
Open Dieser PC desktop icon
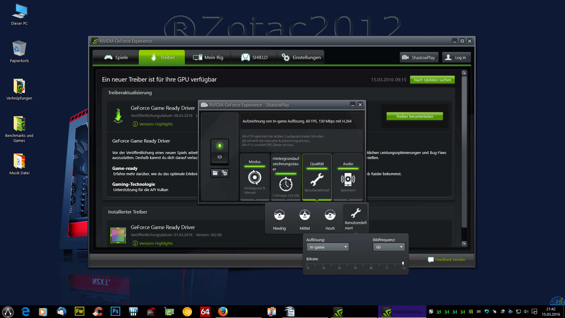click(x=19, y=15)
